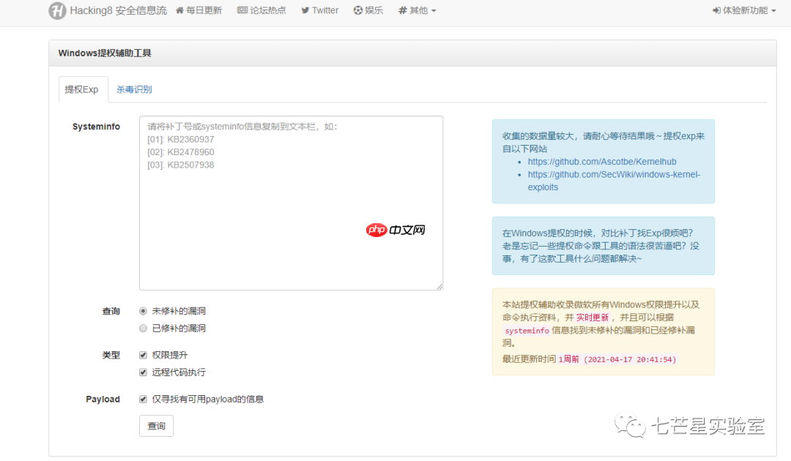Click the Hacking8 logo icon
The image size is (791, 461).
tap(58, 11)
